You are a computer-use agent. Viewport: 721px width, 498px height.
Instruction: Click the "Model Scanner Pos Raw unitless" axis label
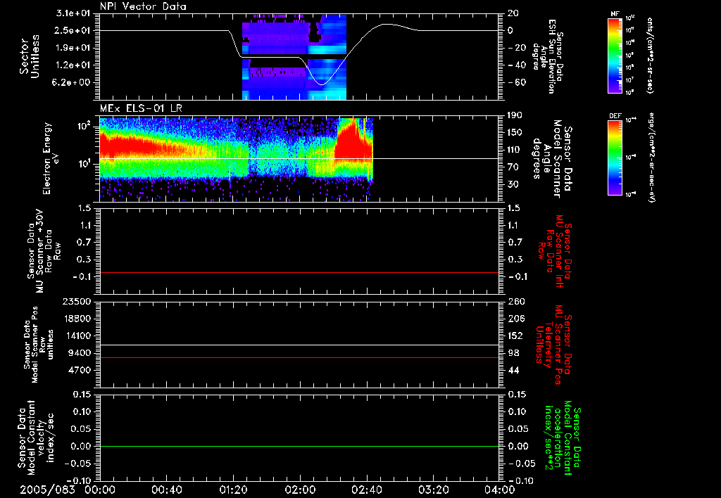click(x=38, y=345)
